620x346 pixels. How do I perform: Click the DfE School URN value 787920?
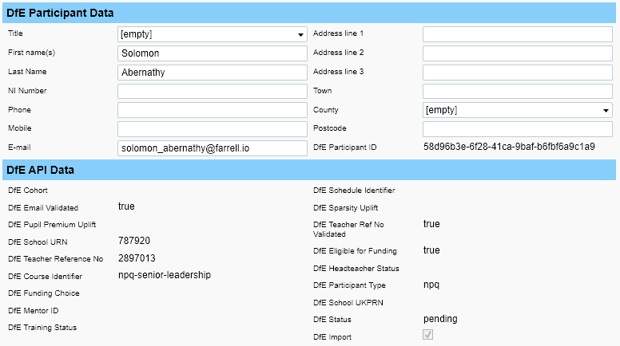134,240
